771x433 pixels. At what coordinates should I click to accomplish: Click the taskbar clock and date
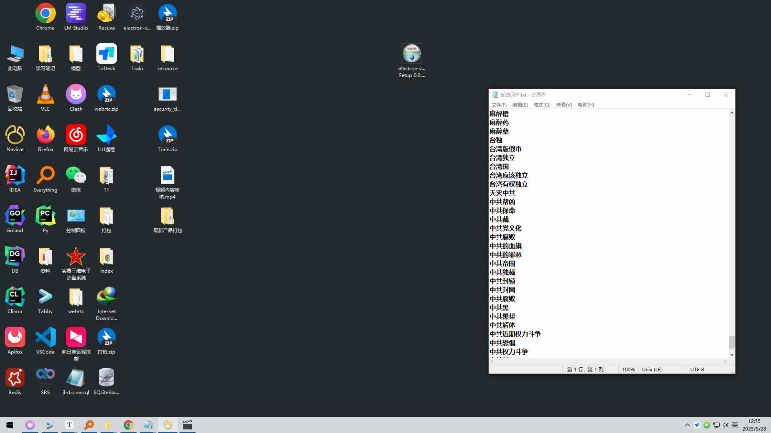(754, 425)
